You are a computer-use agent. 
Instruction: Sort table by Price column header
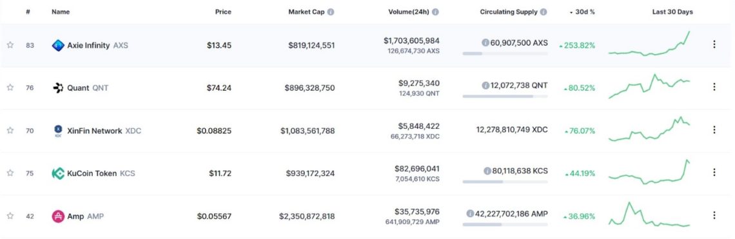point(222,12)
